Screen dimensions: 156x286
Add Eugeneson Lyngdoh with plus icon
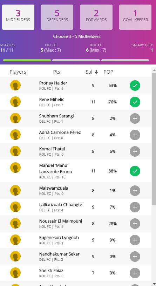(x=135, y=240)
